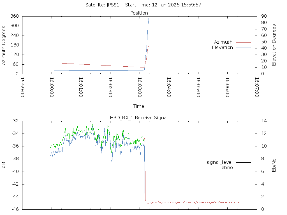Click the "60" tick on the Azimuth Degrees axis
Image resolution: width=287 pixels, height=215 pixels.
point(16,64)
